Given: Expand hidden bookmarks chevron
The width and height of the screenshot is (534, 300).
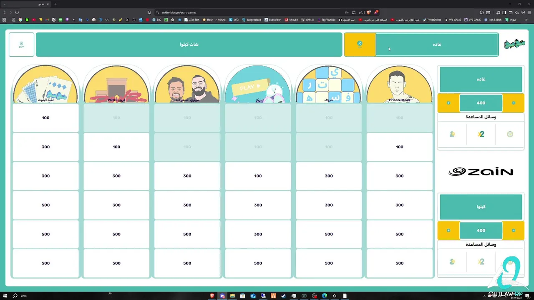Looking at the screenshot, I should pyautogui.click(x=526, y=20).
